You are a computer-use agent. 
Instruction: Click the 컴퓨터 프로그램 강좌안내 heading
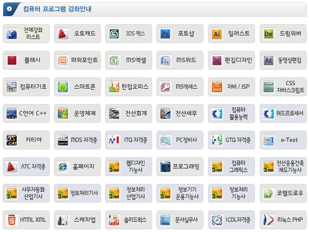coord(57,9)
